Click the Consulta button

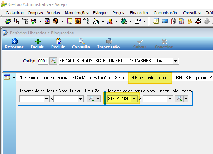pyautogui.click(x=81, y=44)
